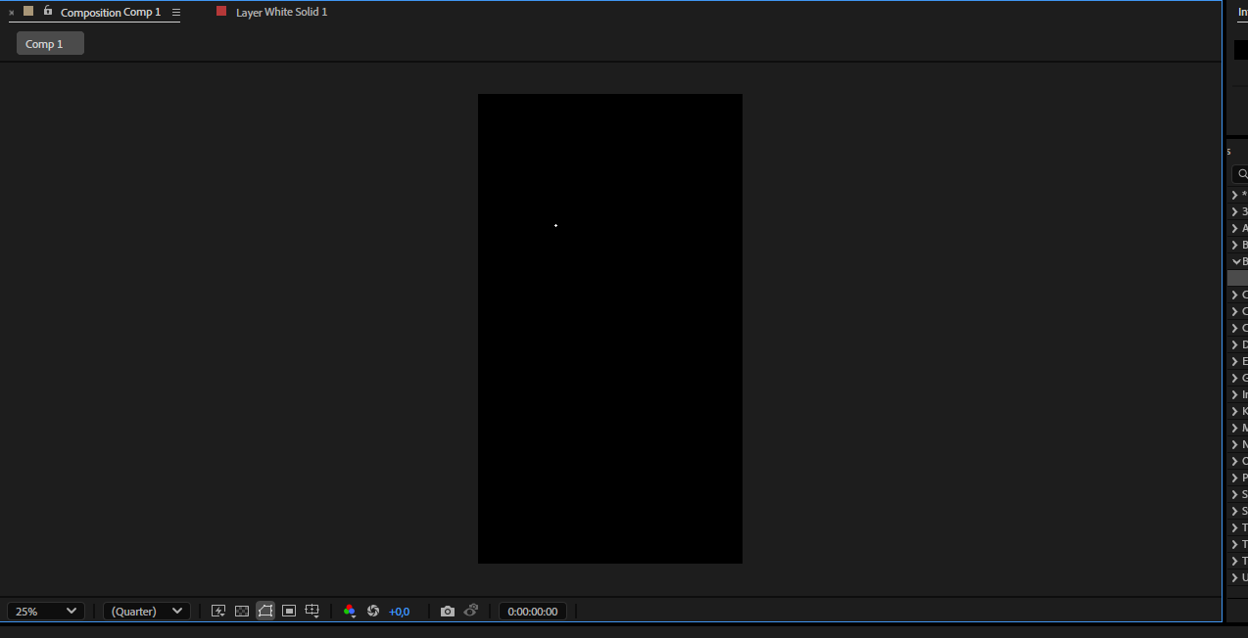Click the white point in the composition
Screen dimensions: 1248x638
point(555,226)
